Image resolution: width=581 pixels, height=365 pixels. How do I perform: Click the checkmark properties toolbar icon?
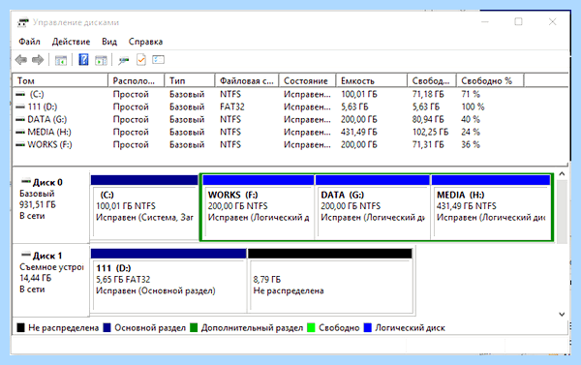[141, 60]
